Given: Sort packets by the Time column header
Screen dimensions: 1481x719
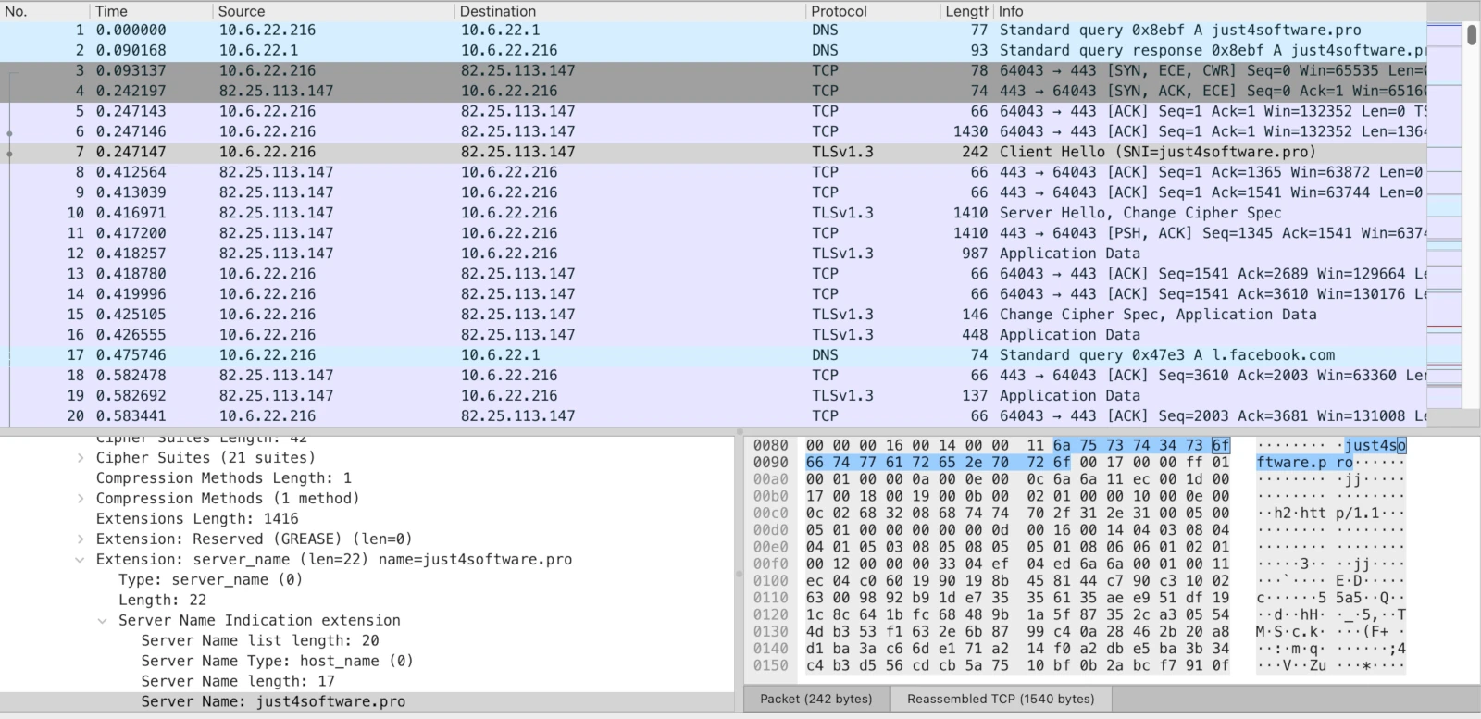Looking at the screenshot, I should coord(151,11).
